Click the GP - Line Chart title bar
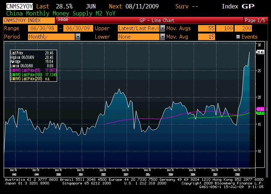The height and width of the screenshot is (194, 271). tap(157, 20)
